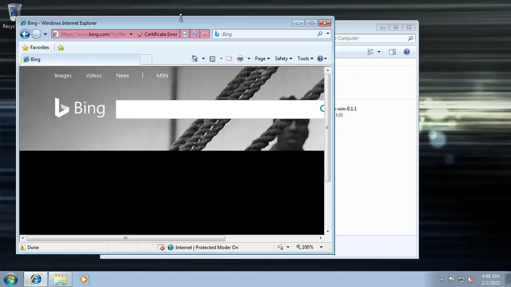The width and height of the screenshot is (511, 287).
Task: Click the magnifier Search icon in toolbar
Action: (320, 34)
